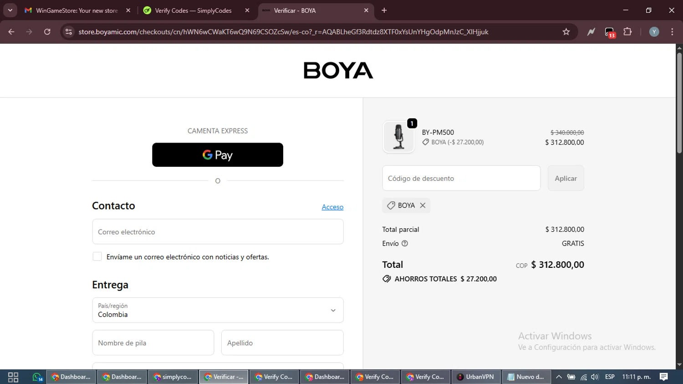Switch to UrbanVPN taskbar window
Screen dimensions: 683x384
[476, 377]
